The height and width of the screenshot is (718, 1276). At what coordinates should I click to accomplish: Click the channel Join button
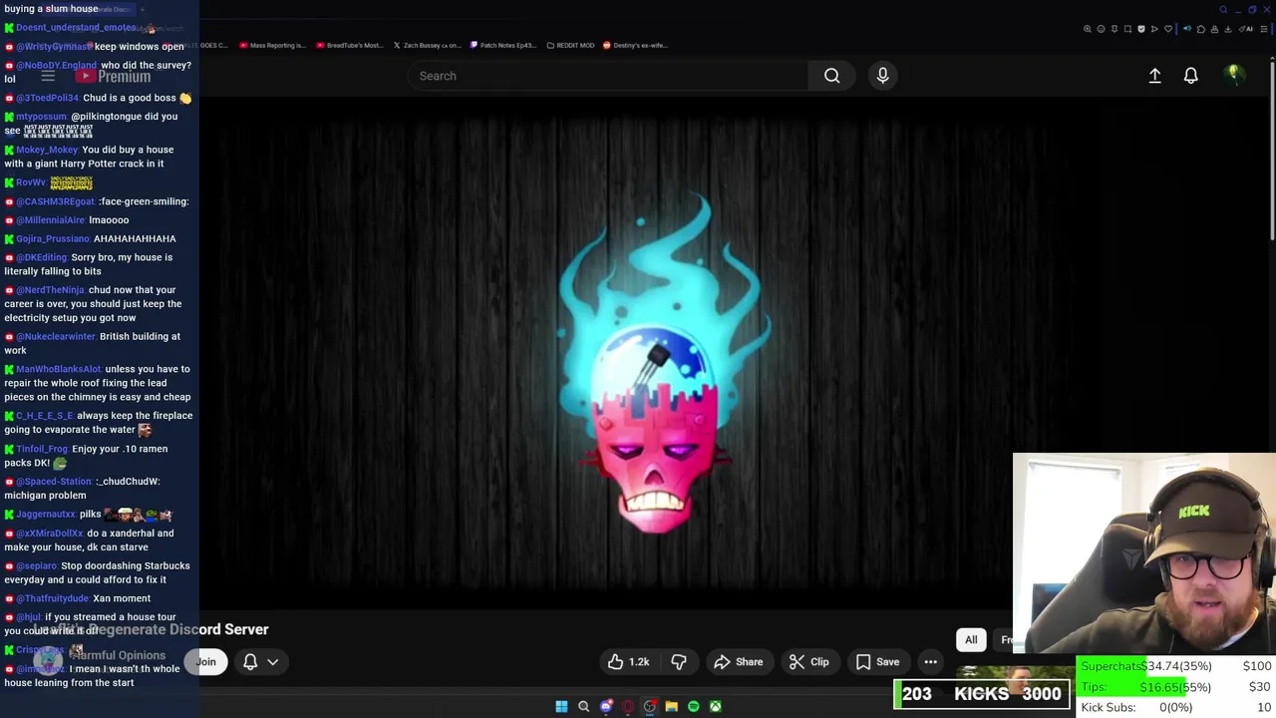pos(205,661)
